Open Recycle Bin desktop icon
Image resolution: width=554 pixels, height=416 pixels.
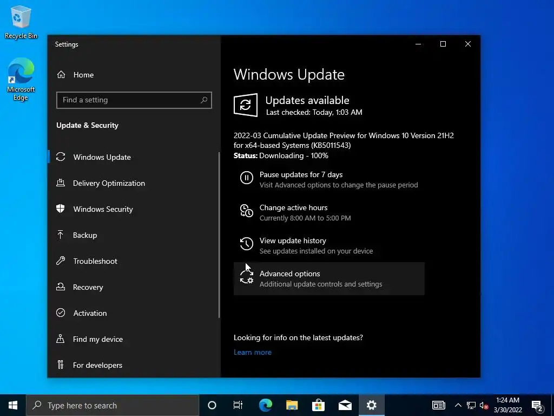pos(21,22)
